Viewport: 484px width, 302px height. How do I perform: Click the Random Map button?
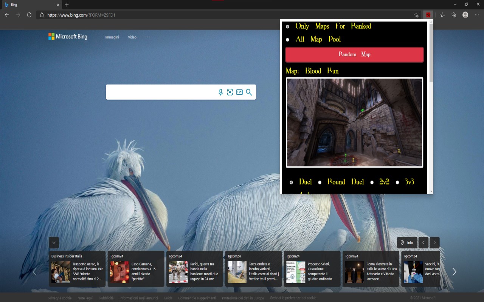(354, 55)
